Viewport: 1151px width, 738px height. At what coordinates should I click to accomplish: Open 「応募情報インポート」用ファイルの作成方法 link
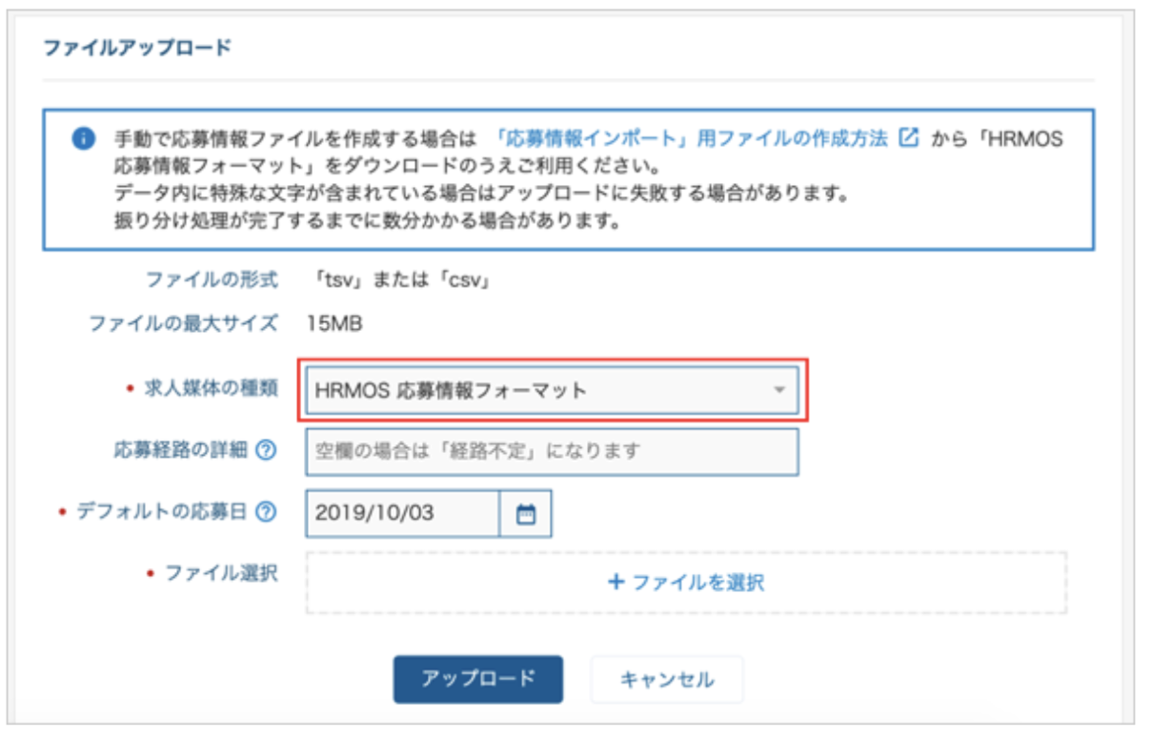click(x=694, y=138)
